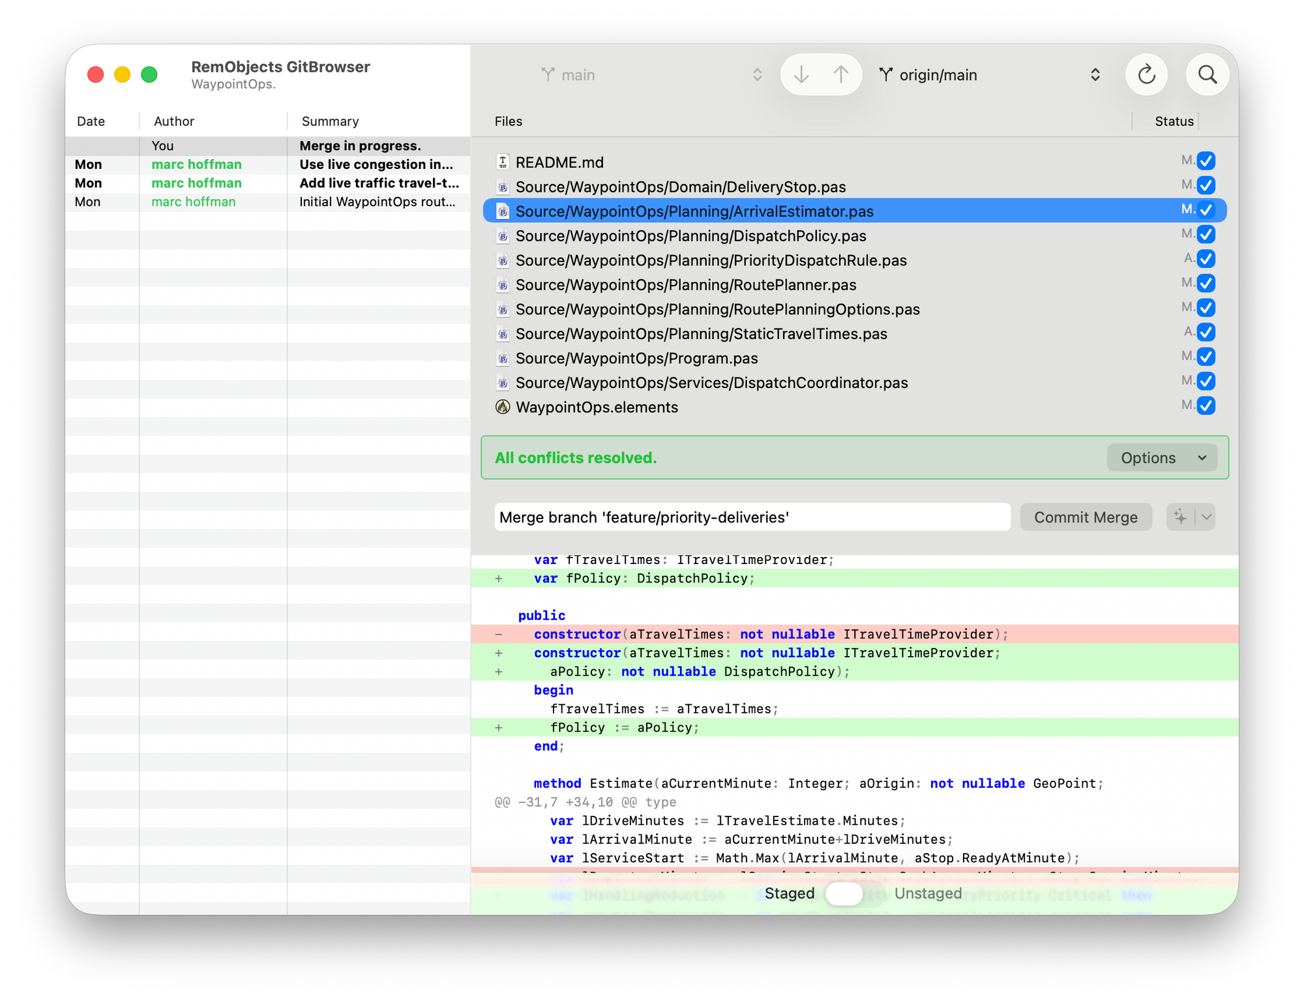Uncheck the WaypointOps.elements staged checkbox
1304x1001 pixels.
pyautogui.click(x=1206, y=405)
